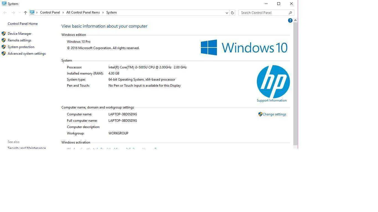Open Remote settings link
Screen dimensions: 378x212
point(19,40)
